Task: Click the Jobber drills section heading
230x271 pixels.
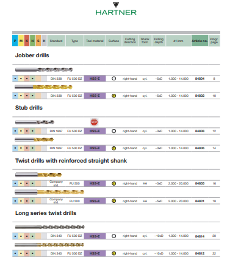Action: [x=32, y=55]
